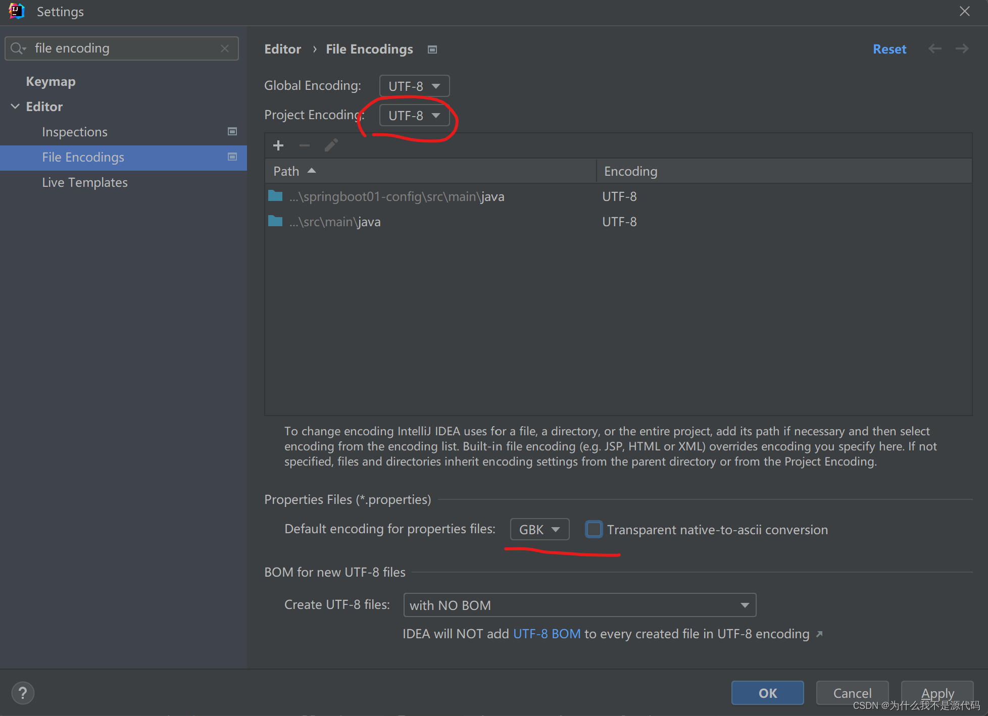Click the back navigation arrow
988x716 pixels.
(x=935, y=49)
